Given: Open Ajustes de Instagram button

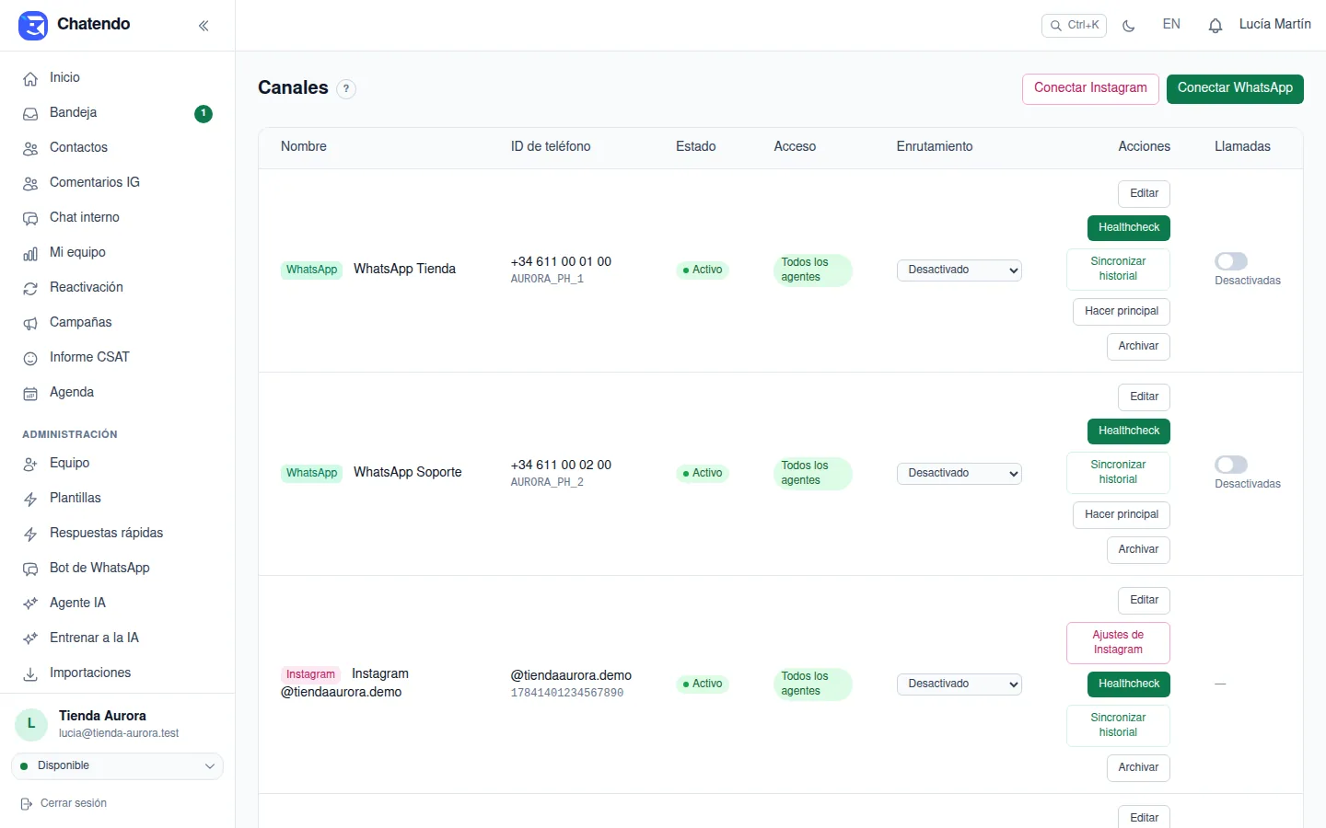Looking at the screenshot, I should point(1118,643).
